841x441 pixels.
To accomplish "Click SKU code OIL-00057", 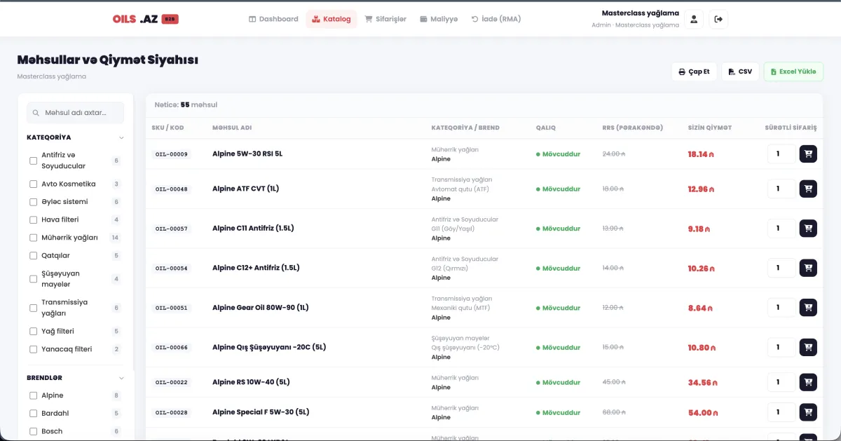I will pyautogui.click(x=172, y=229).
